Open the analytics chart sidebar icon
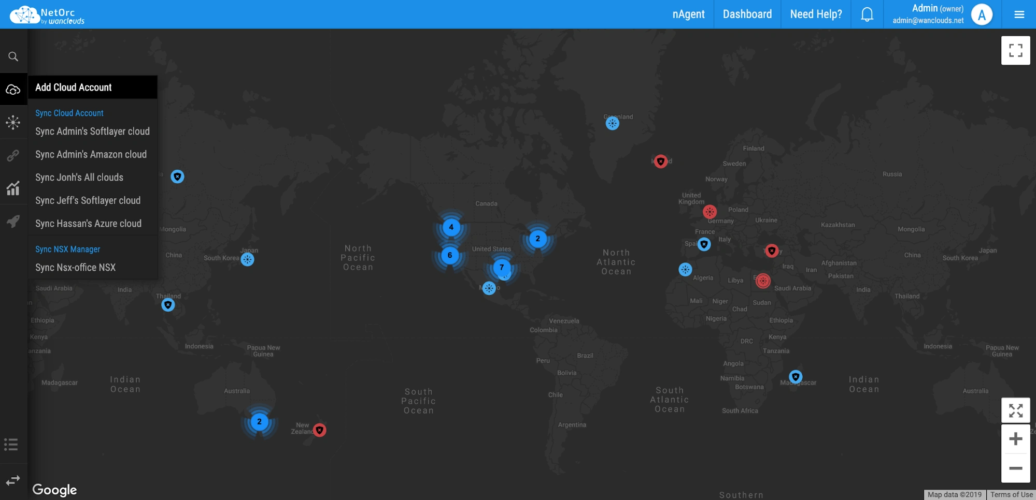The height and width of the screenshot is (500, 1036). click(x=13, y=188)
